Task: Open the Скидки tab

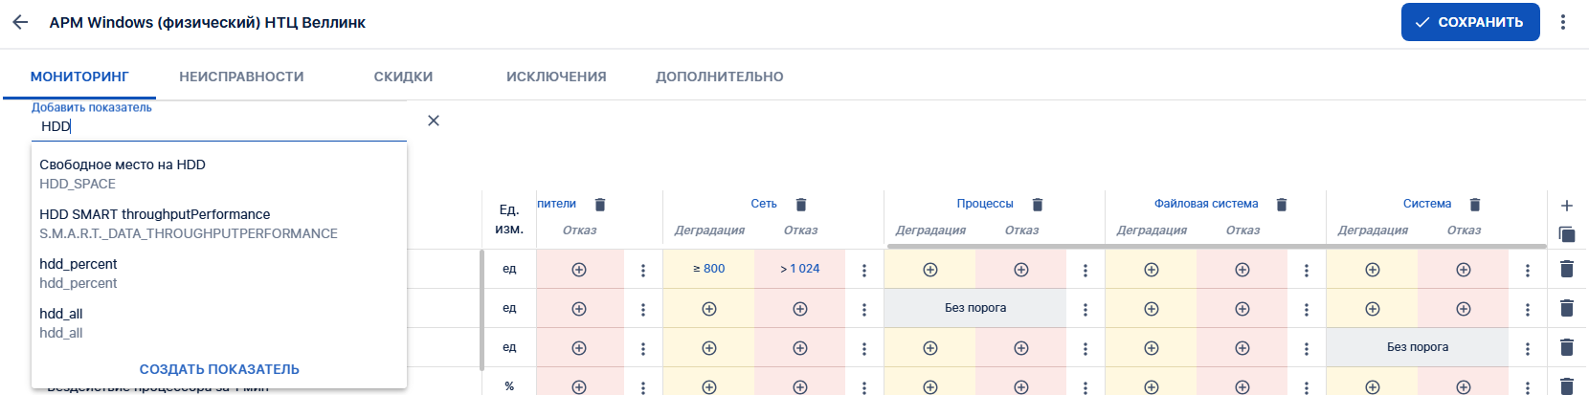Action: click(x=403, y=77)
